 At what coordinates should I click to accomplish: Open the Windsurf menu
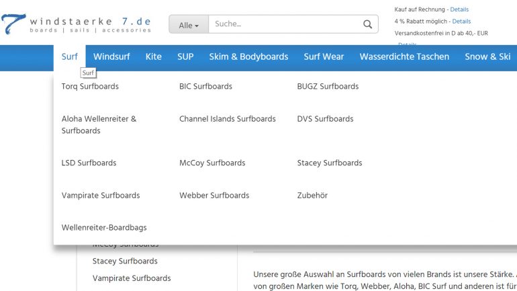[x=111, y=56]
